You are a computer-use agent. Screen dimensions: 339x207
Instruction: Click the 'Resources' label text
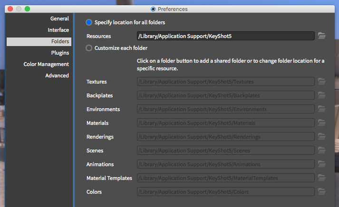coord(98,36)
